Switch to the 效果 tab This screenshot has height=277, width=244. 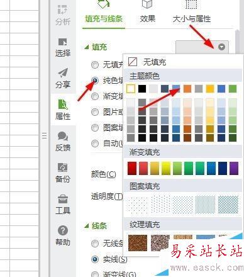click(147, 18)
